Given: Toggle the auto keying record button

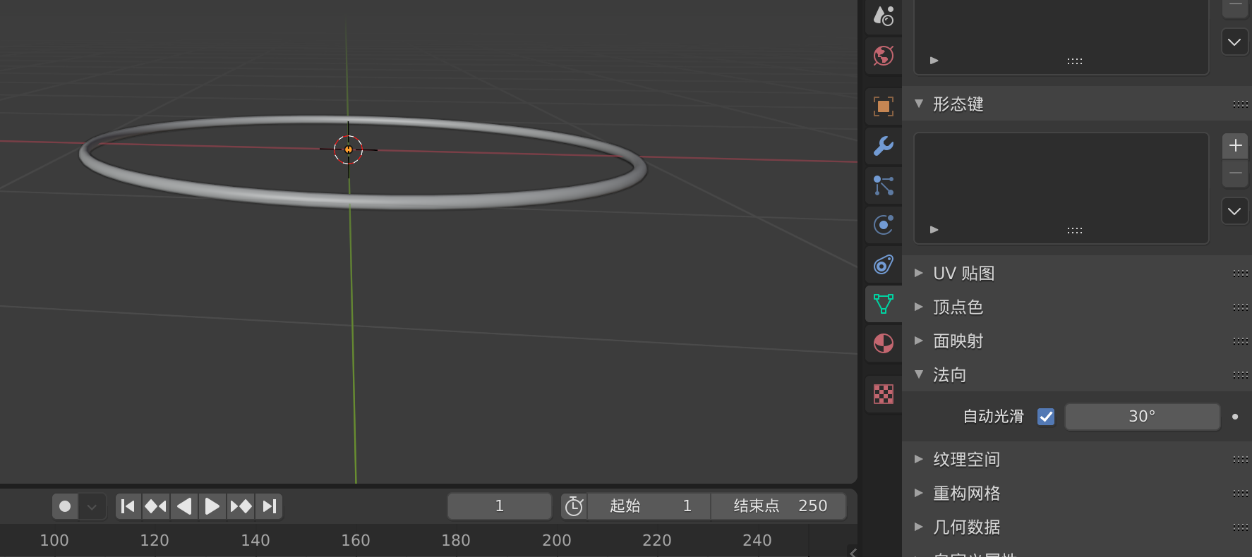Looking at the screenshot, I should tap(65, 506).
